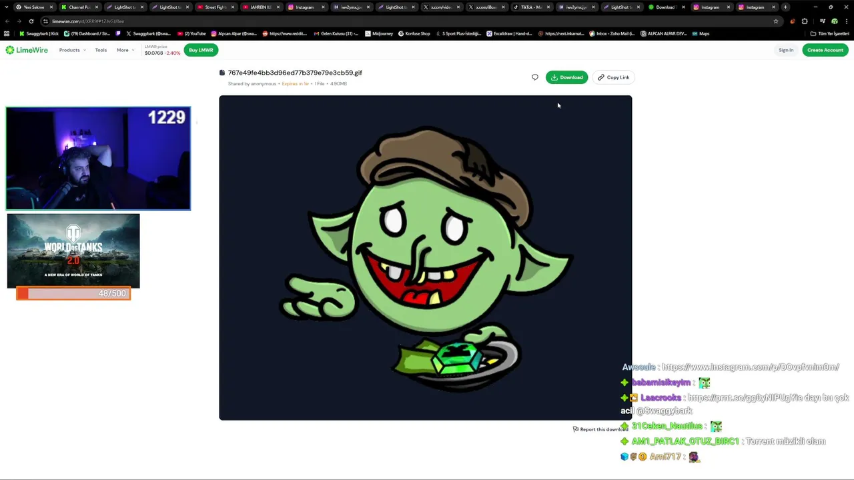Click the LMWR price $0.0768 indicator

coord(162,50)
